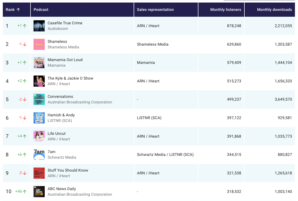Viewport: 298px width, 201px height.
Task: Open the Kyle & Jackie O Show cover thumbnail
Action: point(39,81)
